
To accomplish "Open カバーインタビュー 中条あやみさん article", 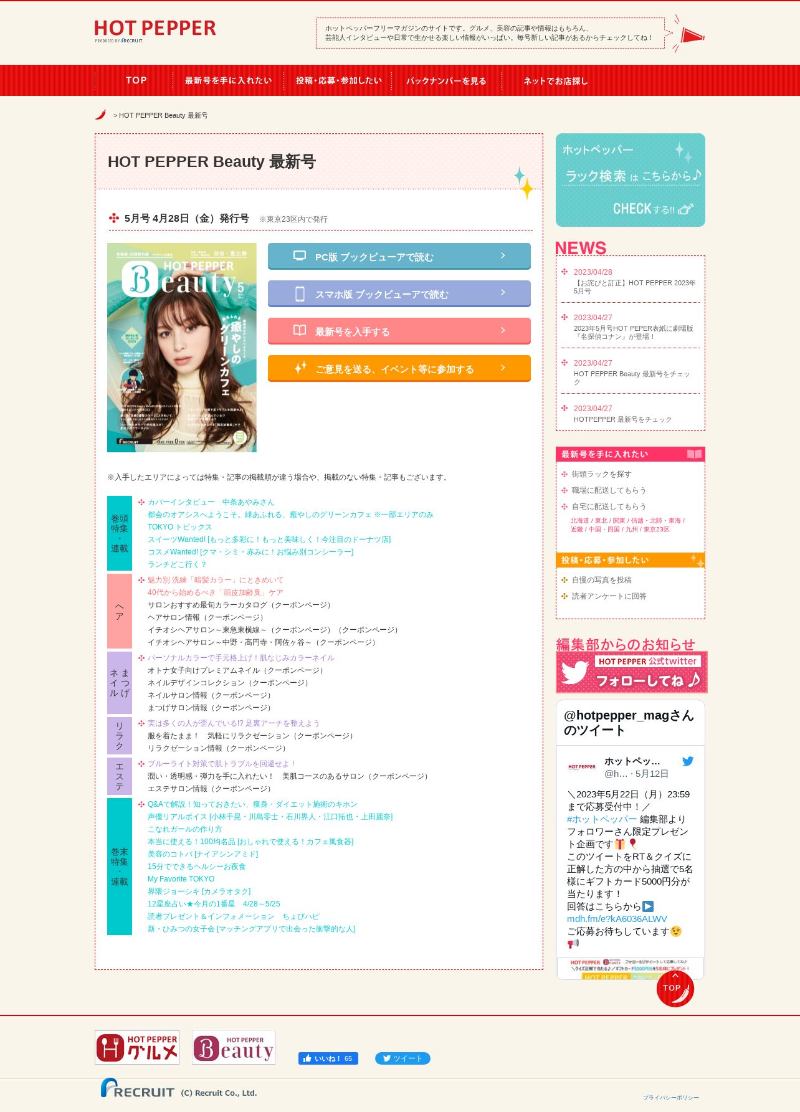I will tap(211, 502).
